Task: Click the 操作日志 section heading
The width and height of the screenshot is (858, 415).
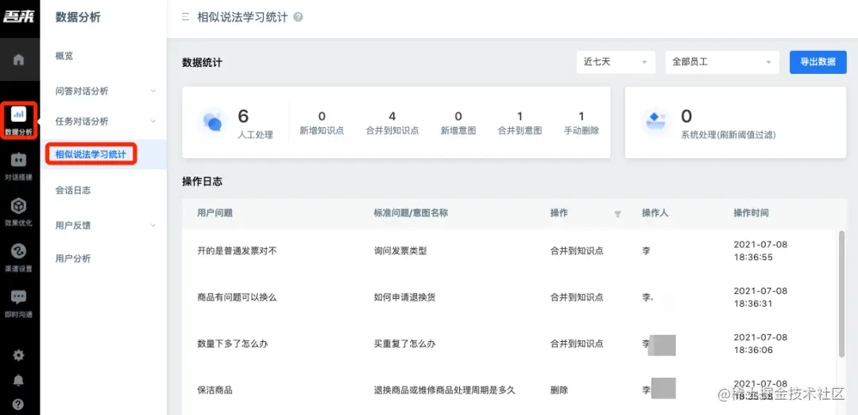Action: [x=202, y=182]
